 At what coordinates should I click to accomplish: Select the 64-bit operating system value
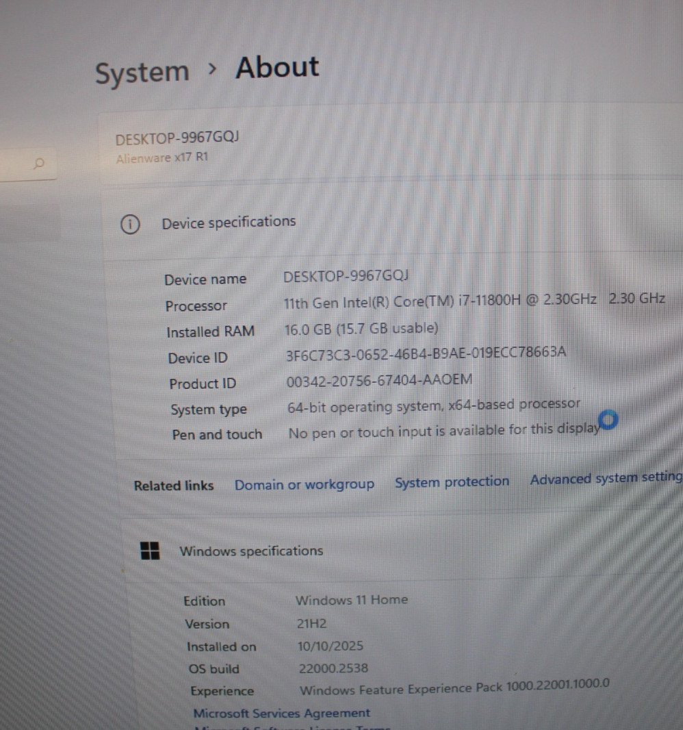click(434, 405)
